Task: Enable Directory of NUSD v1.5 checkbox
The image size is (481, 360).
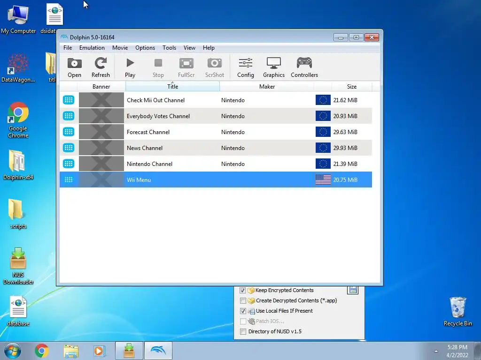Action: [243, 331]
